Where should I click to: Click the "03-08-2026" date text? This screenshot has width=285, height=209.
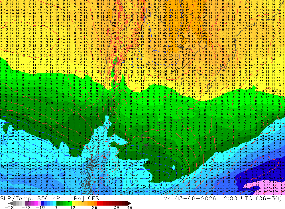pos(196,198)
